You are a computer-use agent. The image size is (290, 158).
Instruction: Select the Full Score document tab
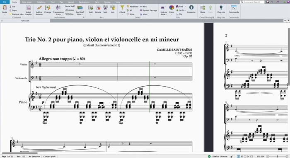click(x=25, y=21)
